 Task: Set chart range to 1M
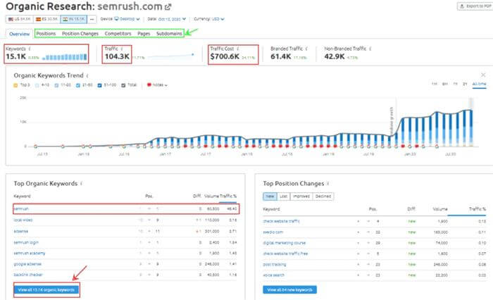pos(435,84)
